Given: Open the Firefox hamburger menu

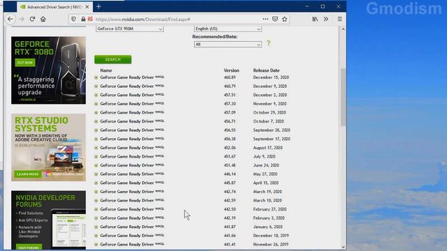Looking at the screenshot, I should point(339,19).
